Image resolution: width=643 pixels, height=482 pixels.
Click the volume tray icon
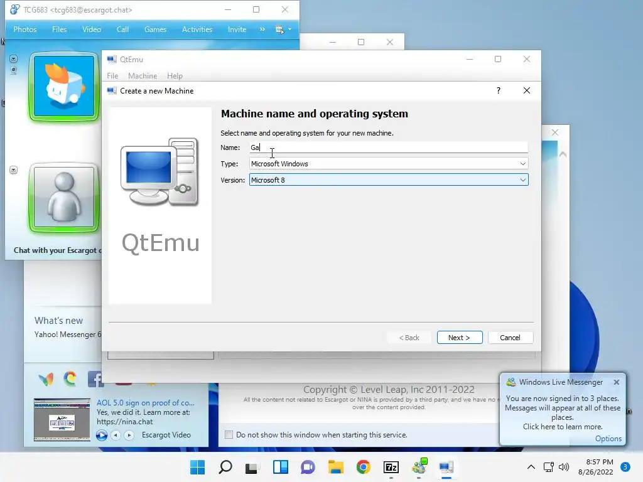(565, 467)
